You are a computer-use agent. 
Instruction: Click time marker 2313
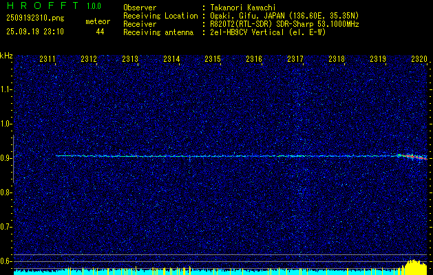pos(130,59)
